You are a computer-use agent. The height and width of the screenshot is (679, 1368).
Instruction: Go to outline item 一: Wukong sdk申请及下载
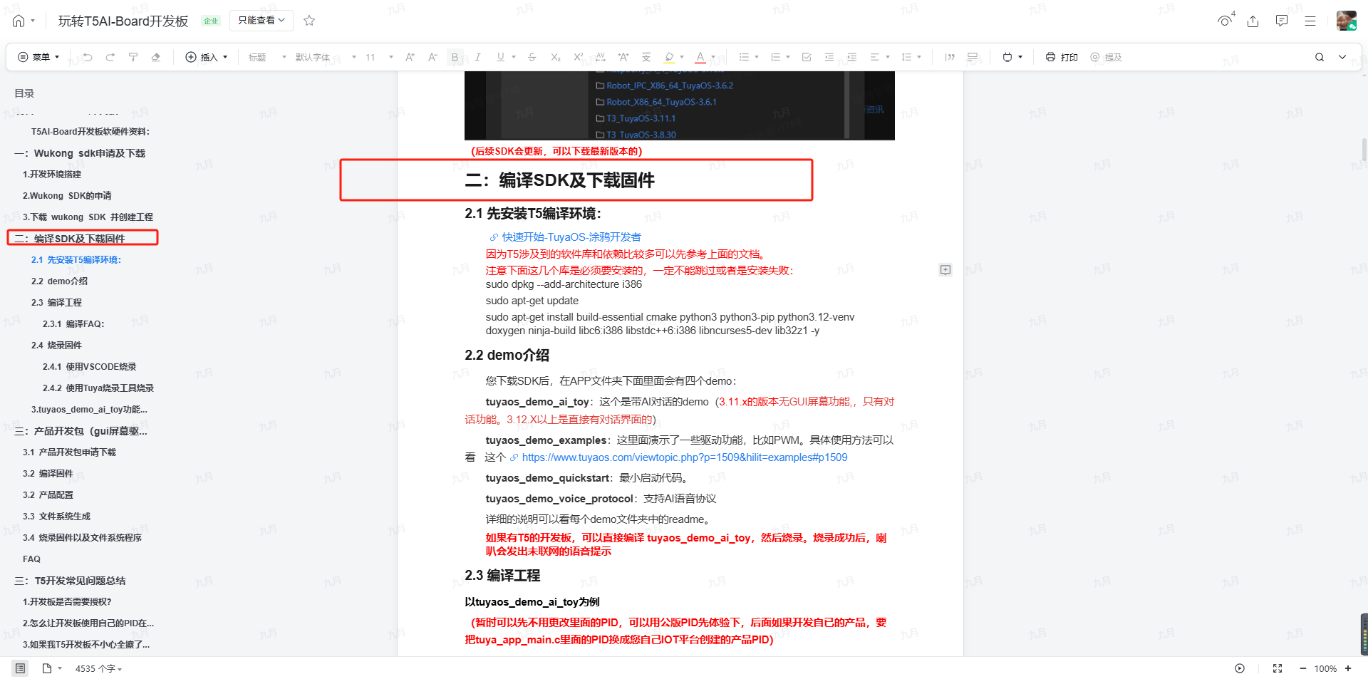(x=80, y=153)
